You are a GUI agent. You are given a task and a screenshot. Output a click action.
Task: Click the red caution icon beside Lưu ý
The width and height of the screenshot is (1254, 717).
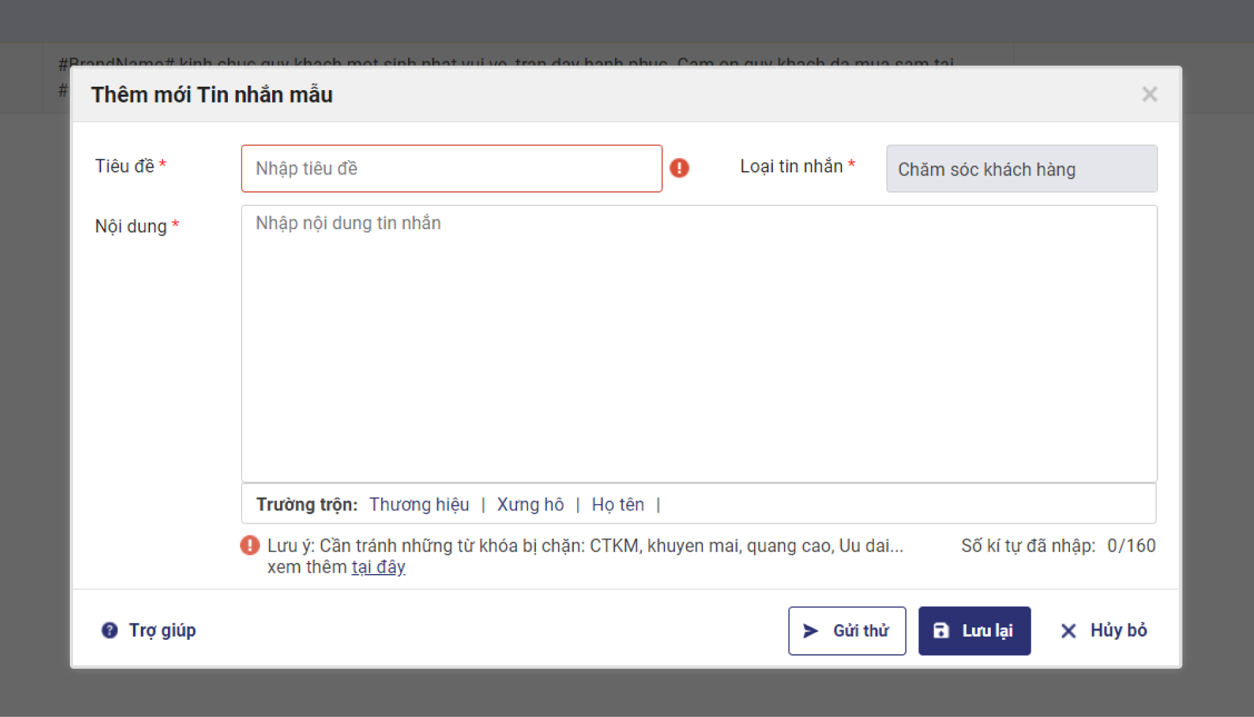[249, 545]
